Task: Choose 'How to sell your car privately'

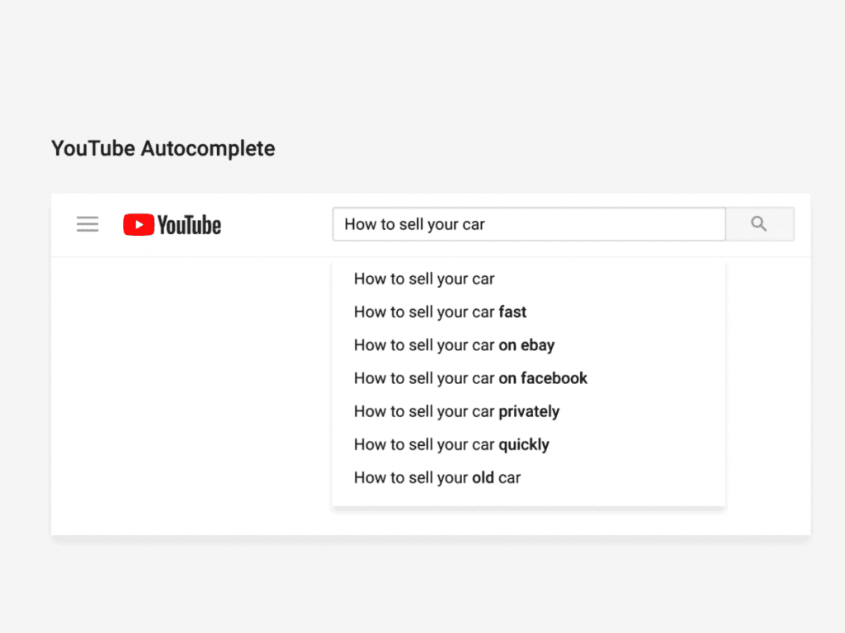Action: click(456, 410)
